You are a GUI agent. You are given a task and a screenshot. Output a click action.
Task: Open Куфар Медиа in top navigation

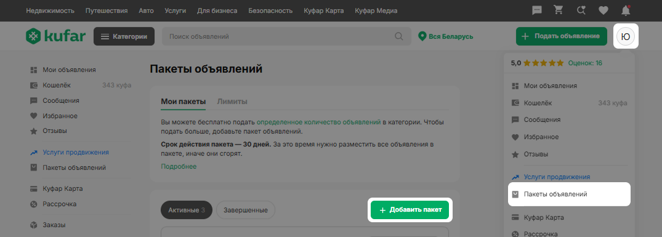(x=376, y=10)
